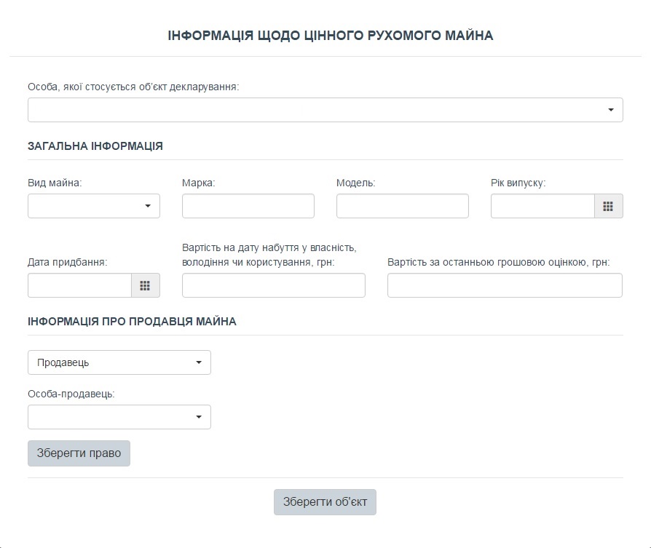Focus the Вартість на дату набуття field

(x=273, y=285)
